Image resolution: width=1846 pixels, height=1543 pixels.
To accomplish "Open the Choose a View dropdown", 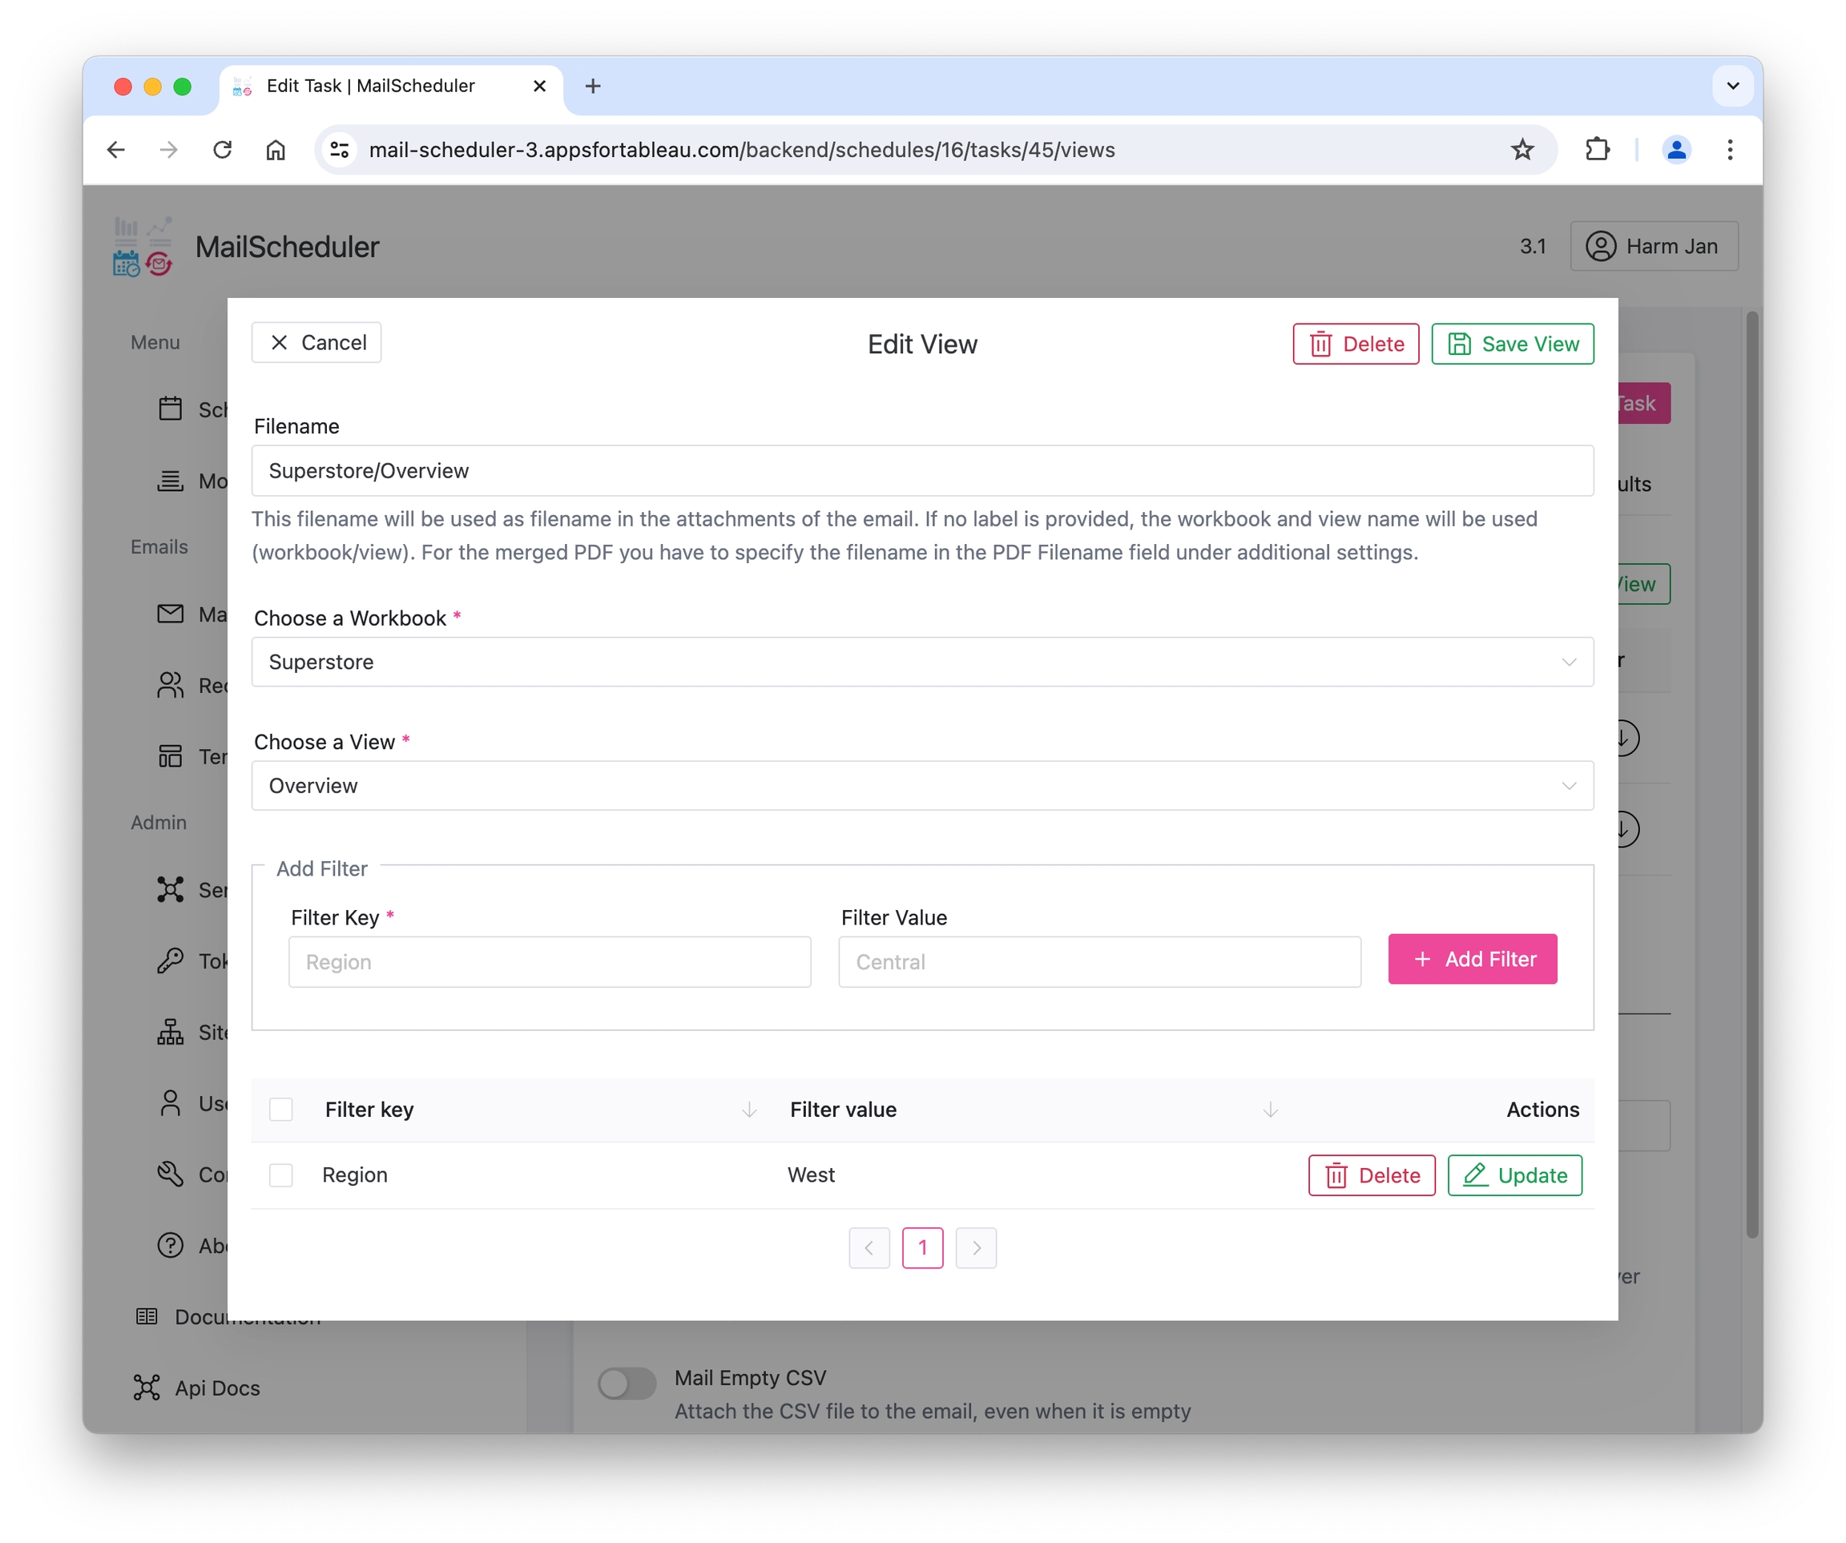I will tap(921, 785).
